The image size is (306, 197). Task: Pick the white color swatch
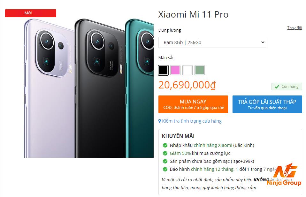[x=187, y=70]
